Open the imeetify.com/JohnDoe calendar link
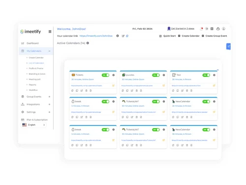The width and height of the screenshot is (246, 185). 96,36
